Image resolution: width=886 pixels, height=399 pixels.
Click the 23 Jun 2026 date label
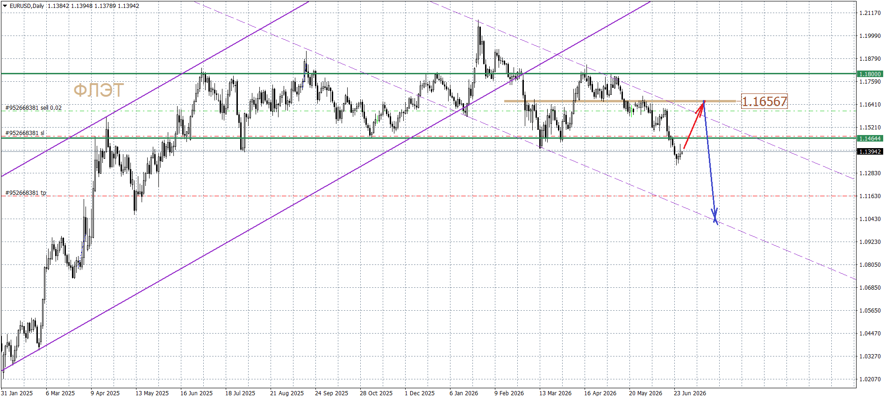click(x=690, y=393)
